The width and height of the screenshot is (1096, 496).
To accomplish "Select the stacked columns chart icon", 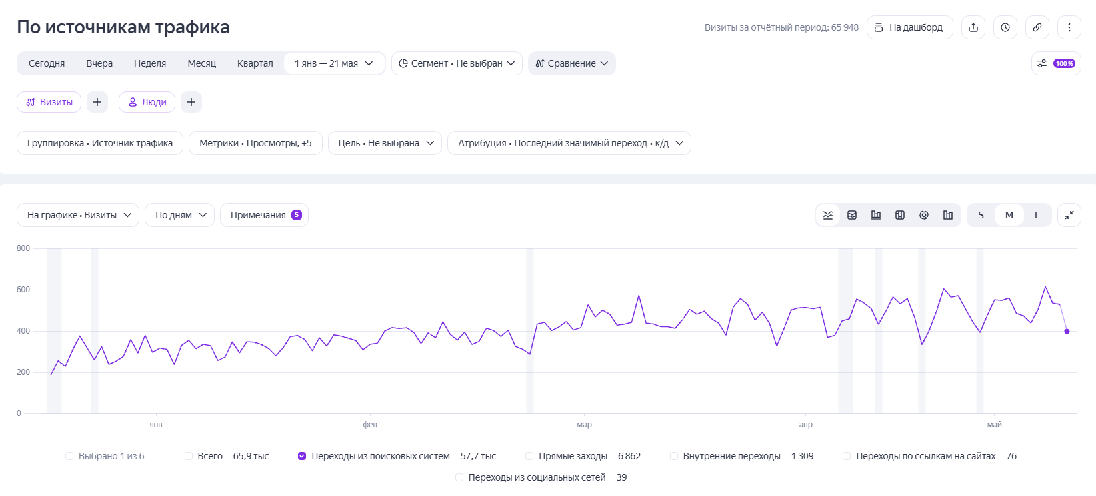I will pyautogui.click(x=900, y=215).
